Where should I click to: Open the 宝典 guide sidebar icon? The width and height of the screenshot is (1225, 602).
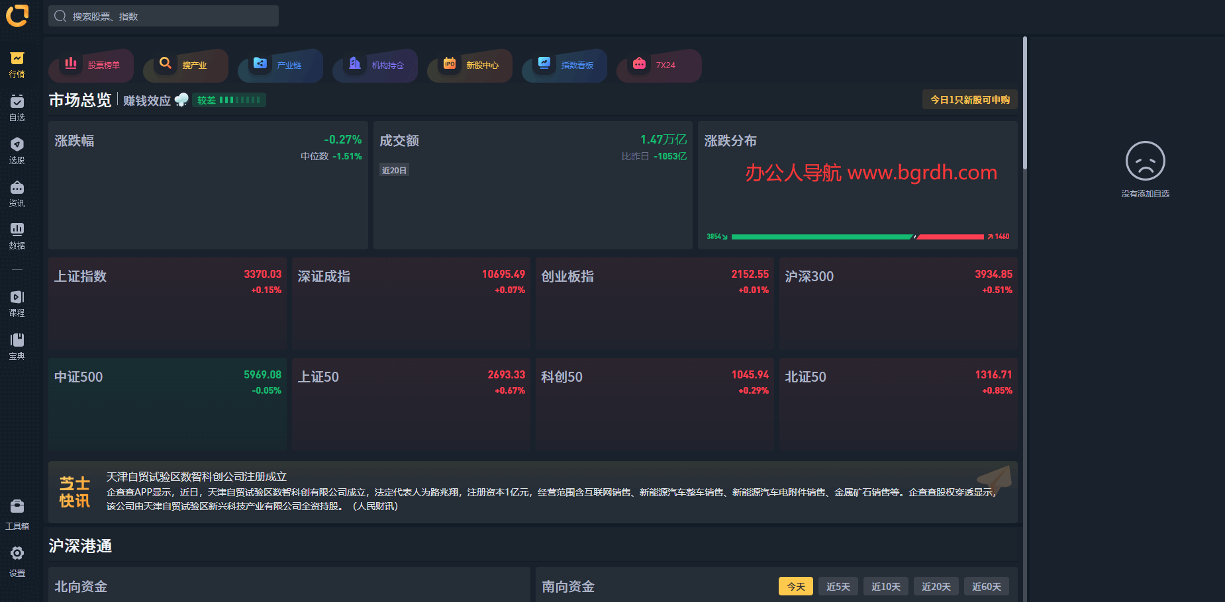17,347
